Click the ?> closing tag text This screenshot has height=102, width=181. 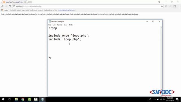[x=50, y=58]
